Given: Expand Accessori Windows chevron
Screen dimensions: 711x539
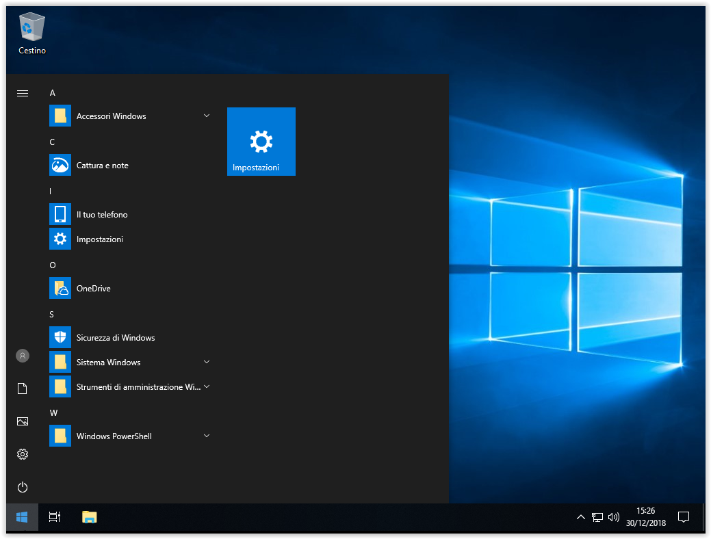Looking at the screenshot, I should (x=206, y=116).
